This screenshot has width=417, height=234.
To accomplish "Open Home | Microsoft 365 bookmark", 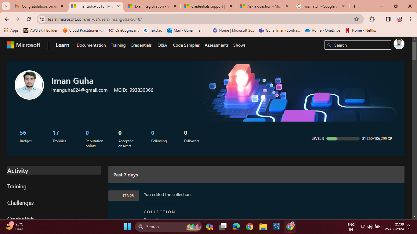I will [x=234, y=30].
